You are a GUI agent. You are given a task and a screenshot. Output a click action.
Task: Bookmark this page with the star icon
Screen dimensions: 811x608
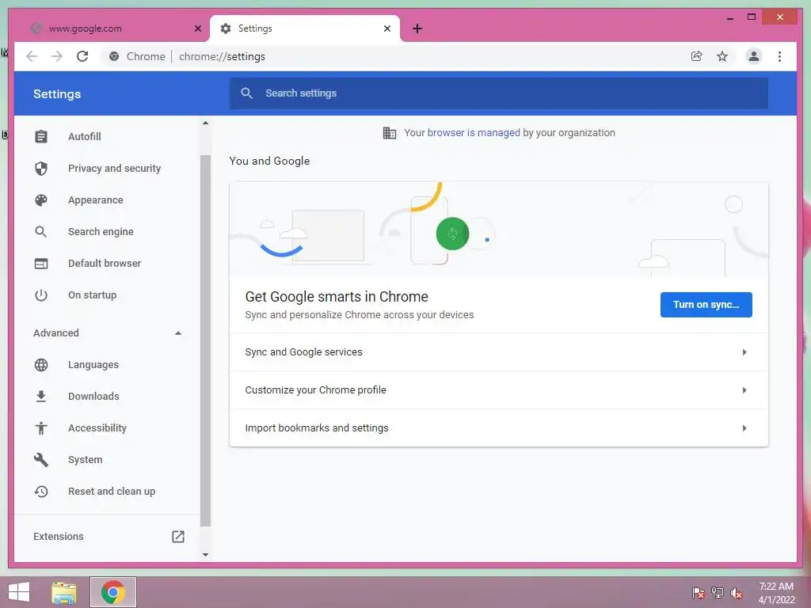722,56
